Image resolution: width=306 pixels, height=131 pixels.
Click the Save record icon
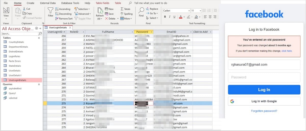[106, 14]
